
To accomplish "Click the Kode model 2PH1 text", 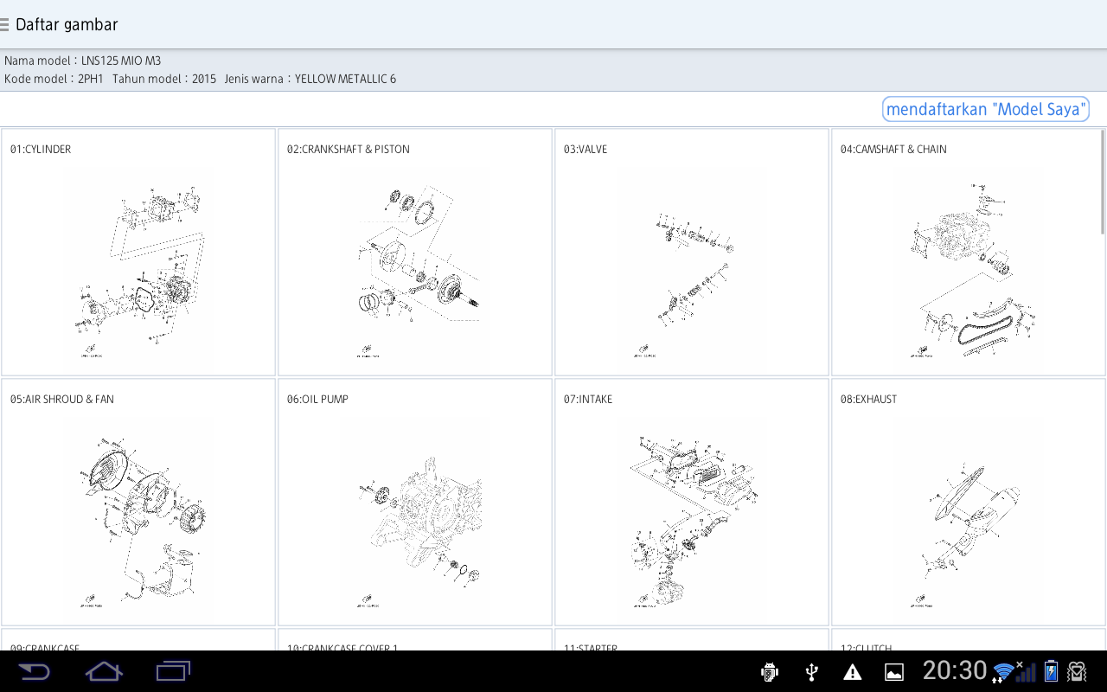I will [x=54, y=79].
